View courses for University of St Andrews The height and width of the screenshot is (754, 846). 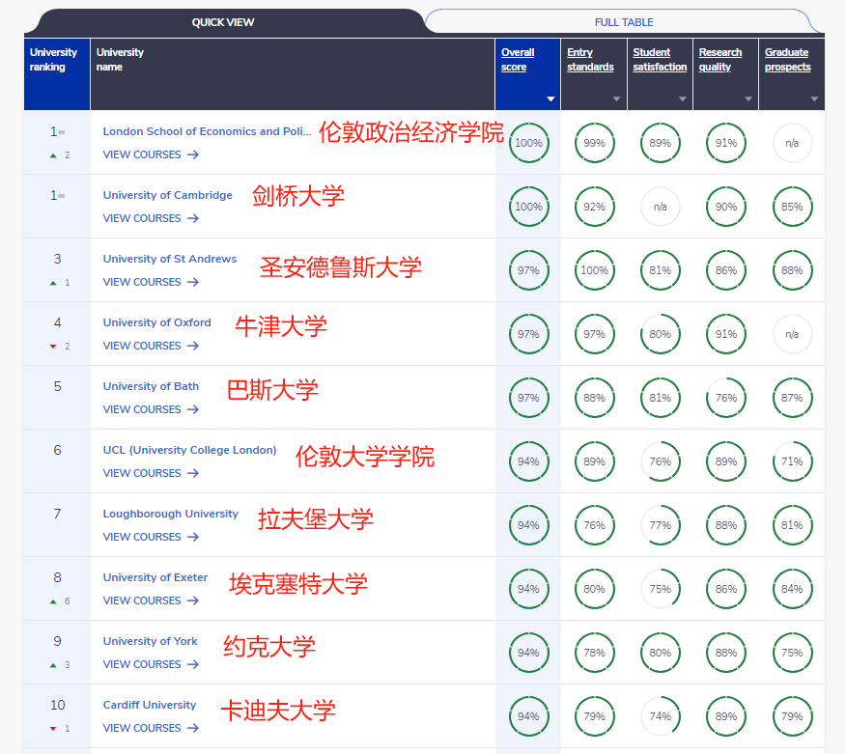click(151, 282)
